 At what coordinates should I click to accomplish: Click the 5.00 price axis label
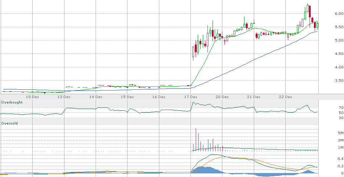click(x=339, y=40)
